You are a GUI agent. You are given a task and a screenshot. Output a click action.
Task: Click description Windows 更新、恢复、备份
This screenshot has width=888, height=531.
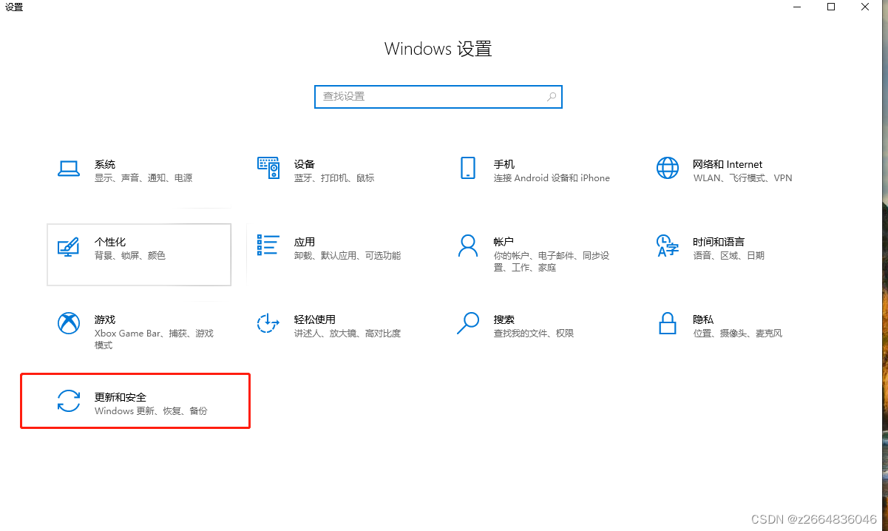point(151,411)
